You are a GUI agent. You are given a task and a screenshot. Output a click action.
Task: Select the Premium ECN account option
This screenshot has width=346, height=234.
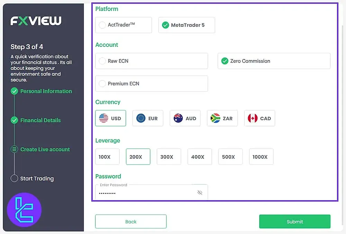[x=102, y=84]
